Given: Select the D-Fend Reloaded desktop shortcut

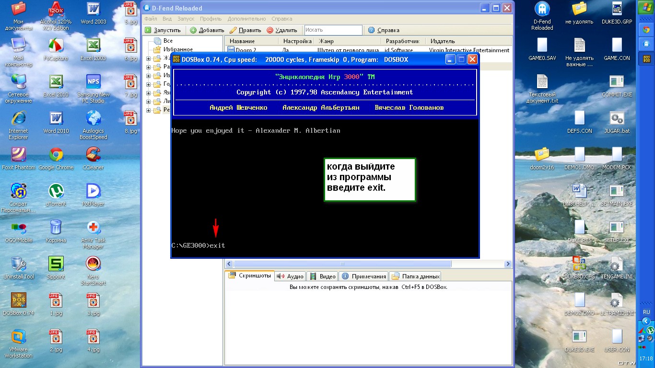Looking at the screenshot, I should 542,16.
